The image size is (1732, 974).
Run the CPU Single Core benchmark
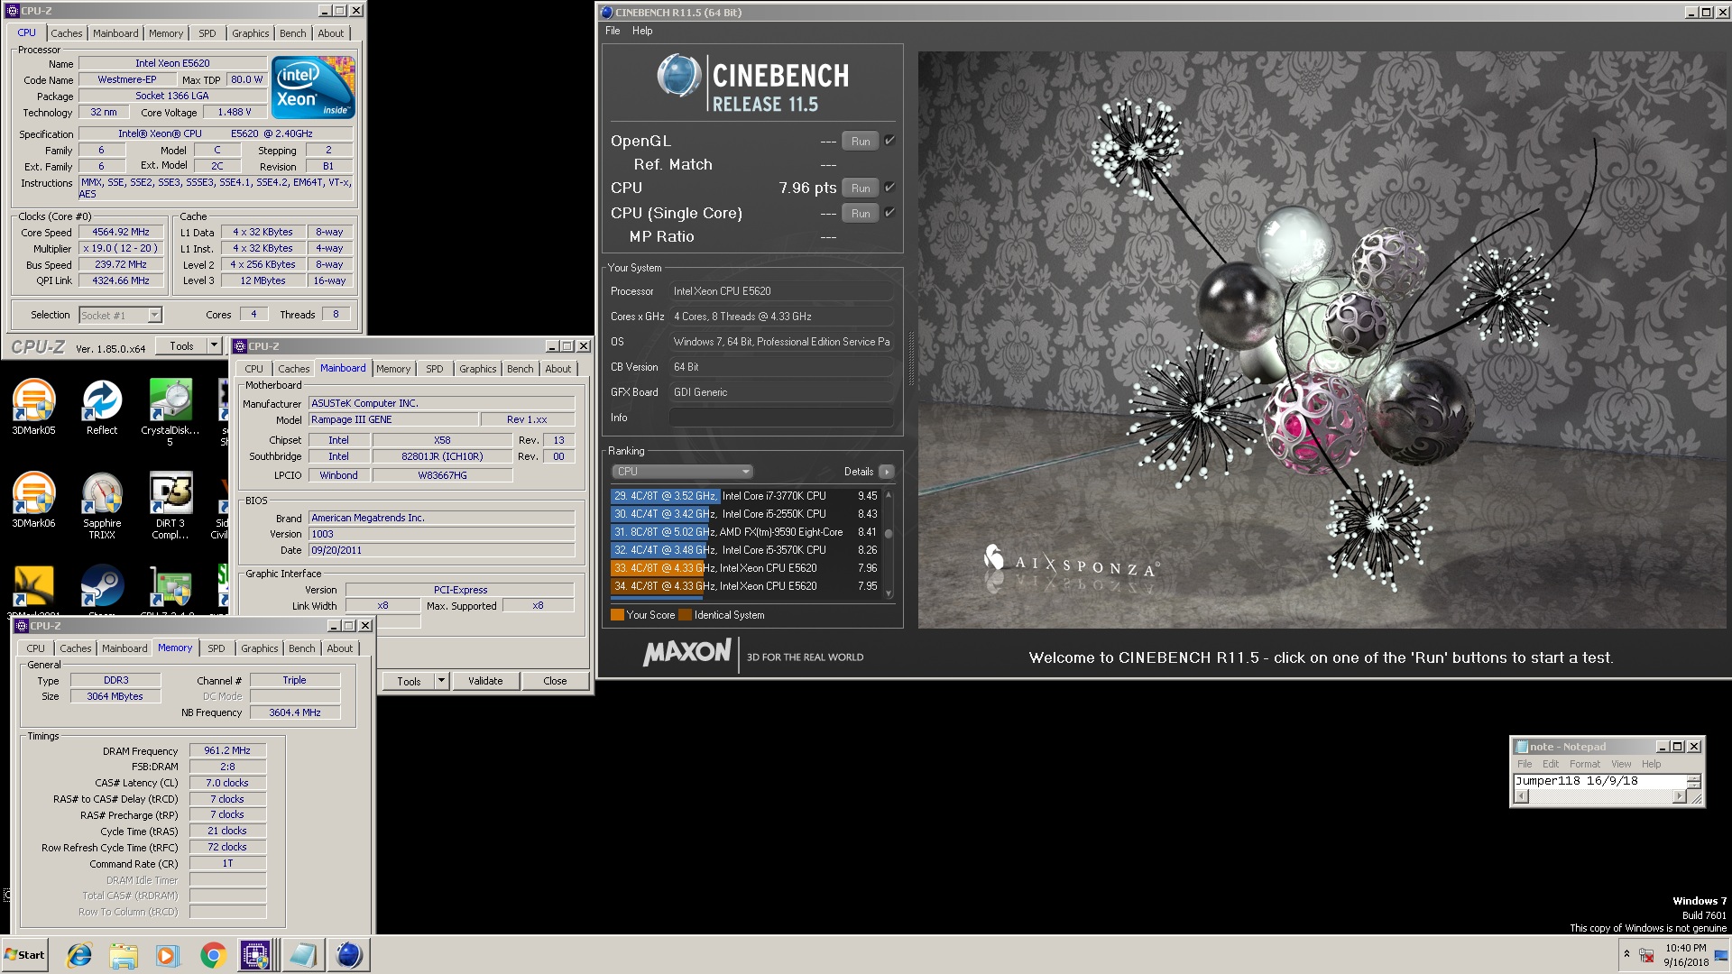click(861, 213)
